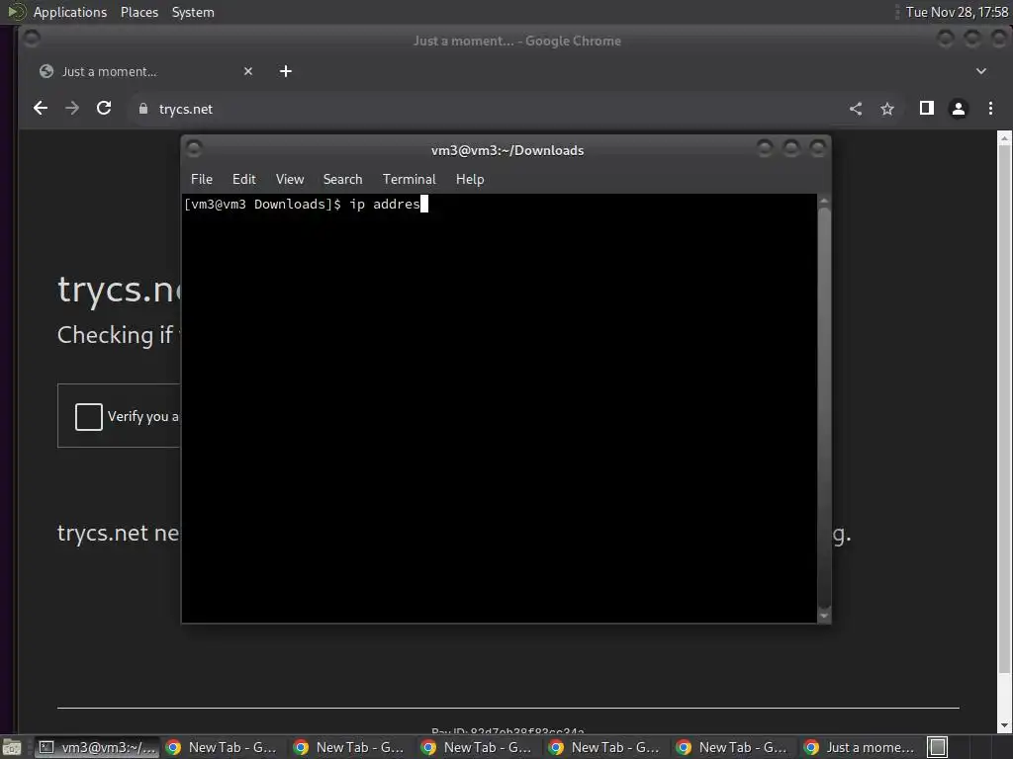The image size is (1013, 759).
Task: Click the 'Checking if' page text
Action: [x=115, y=335]
